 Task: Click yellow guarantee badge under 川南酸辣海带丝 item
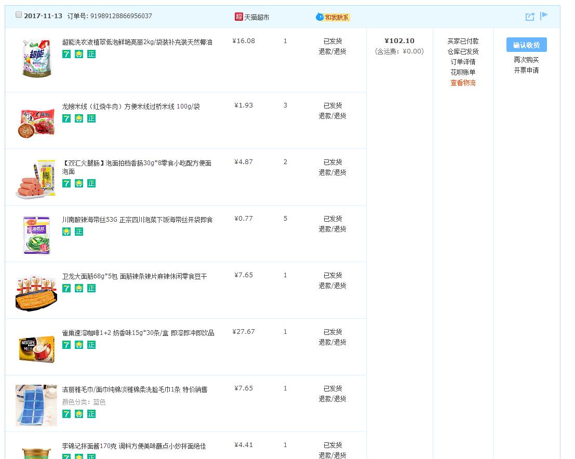tap(66, 232)
